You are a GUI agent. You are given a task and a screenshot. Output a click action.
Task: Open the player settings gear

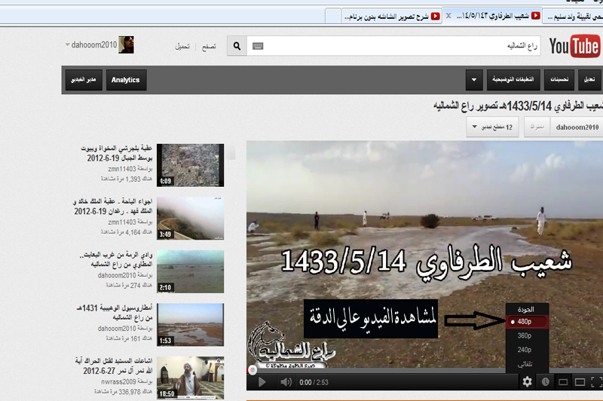point(527,381)
